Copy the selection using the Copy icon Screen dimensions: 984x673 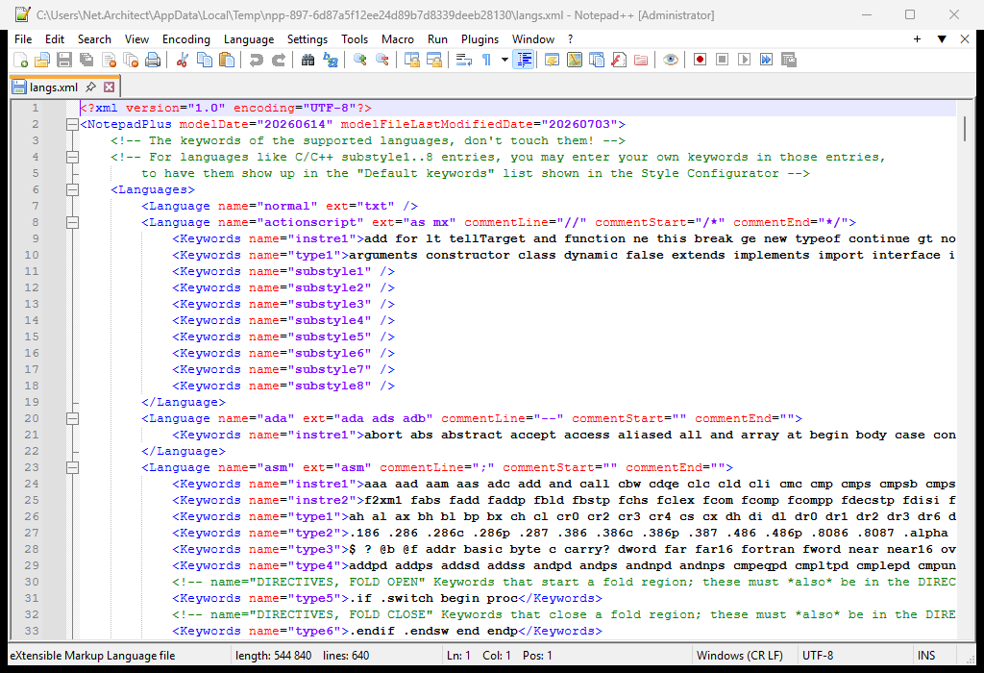point(205,60)
